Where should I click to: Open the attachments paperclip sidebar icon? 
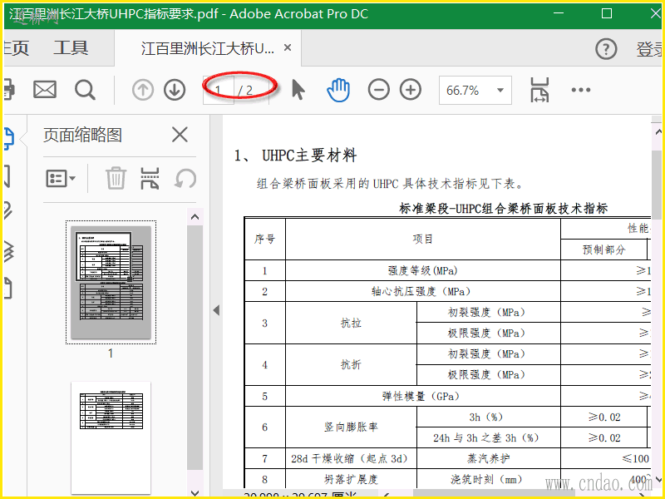click(x=8, y=210)
